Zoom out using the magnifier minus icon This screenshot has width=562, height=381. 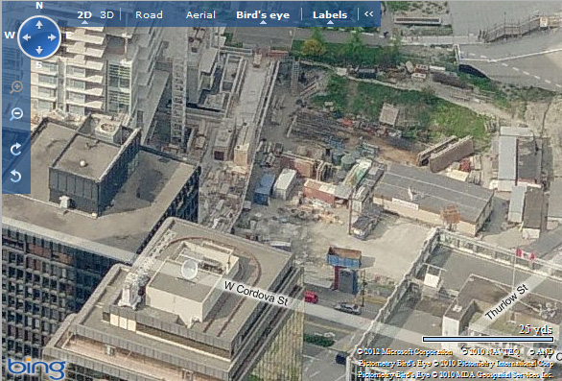tap(16, 114)
